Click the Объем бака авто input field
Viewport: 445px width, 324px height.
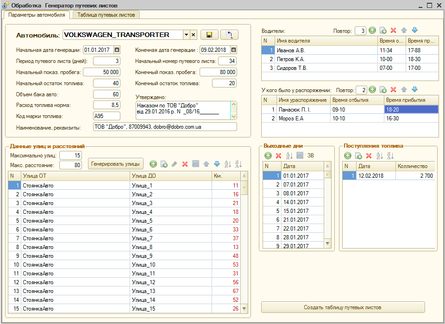click(107, 94)
